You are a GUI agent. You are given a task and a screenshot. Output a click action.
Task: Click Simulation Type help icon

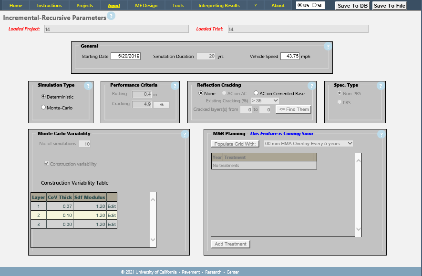88,86
